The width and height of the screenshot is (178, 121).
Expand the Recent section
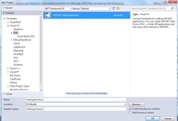pyautogui.click(x=4, y=8)
